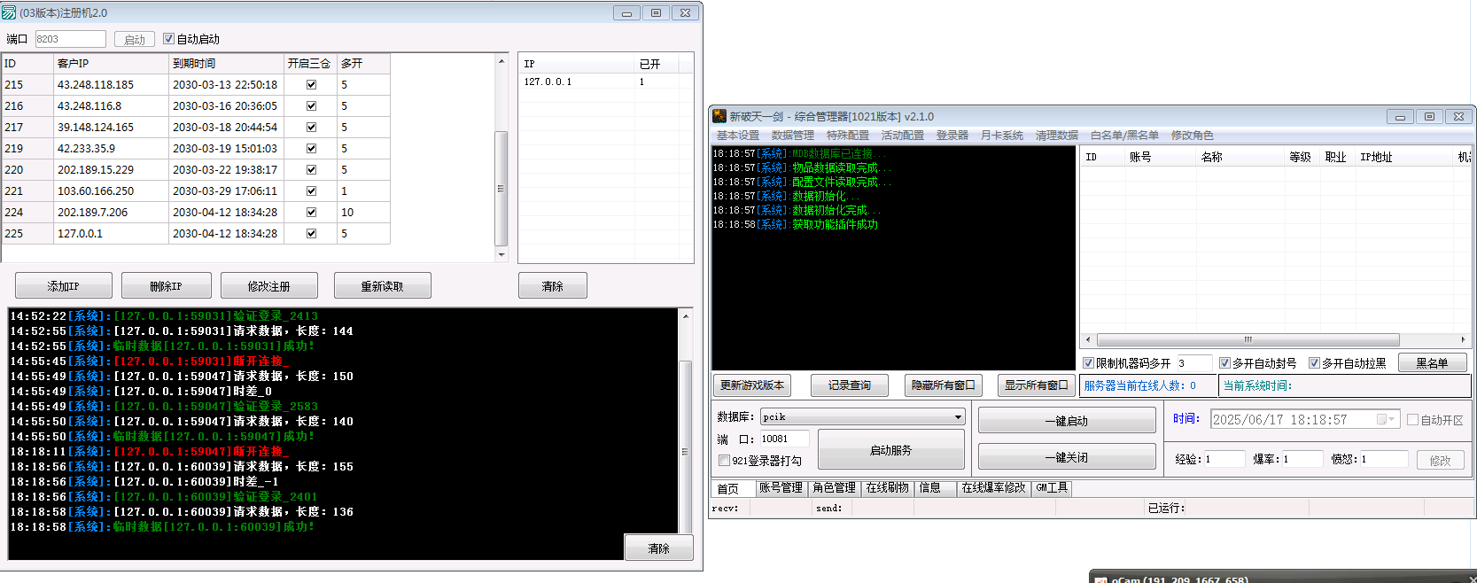The image size is (1477, 583).
Task: Click the 添加IP button
Action: [64, 286]
